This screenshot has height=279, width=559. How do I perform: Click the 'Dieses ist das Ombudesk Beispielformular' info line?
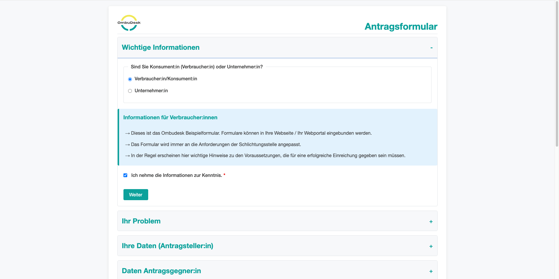pyautogui.click(x=251, y=133)
